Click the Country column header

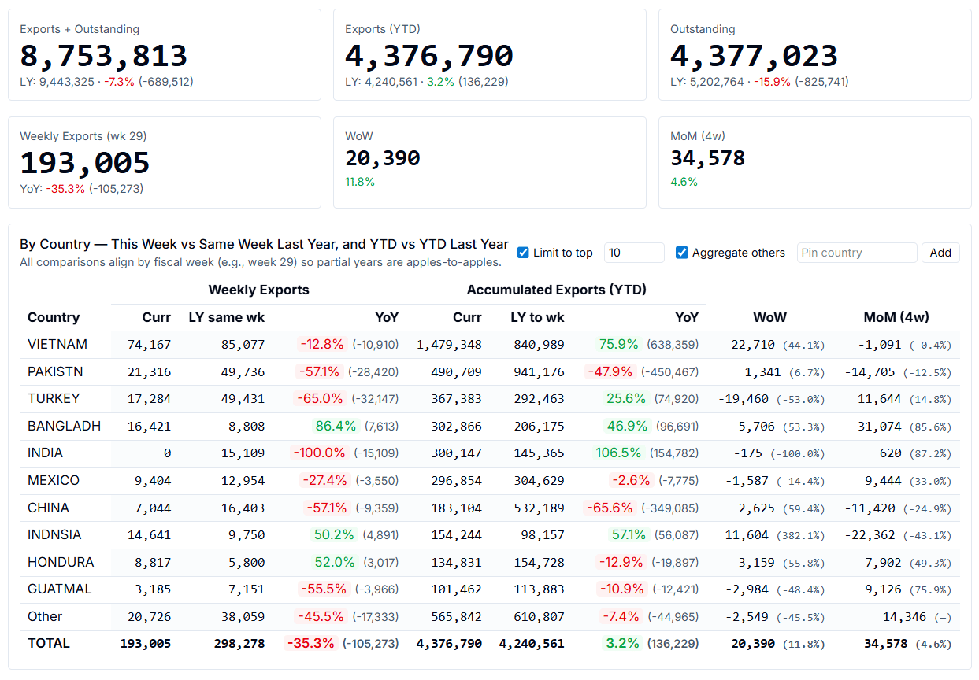click(54, 317)
